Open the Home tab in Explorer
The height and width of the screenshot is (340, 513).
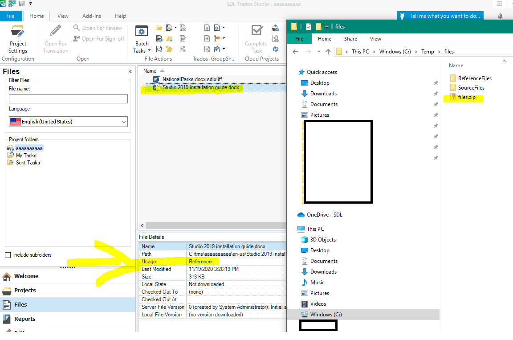pos(325,39)
